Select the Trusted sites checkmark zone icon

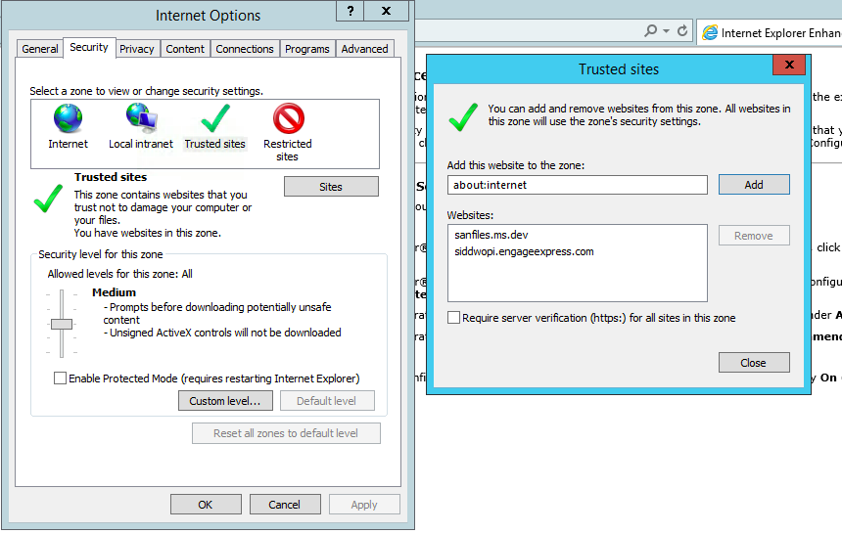tap(215, 118)
